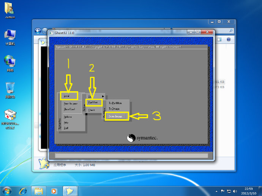Select the Ghost program taskbar button
262x196 pixels.
pyautogui.click(x=70, y=191)
